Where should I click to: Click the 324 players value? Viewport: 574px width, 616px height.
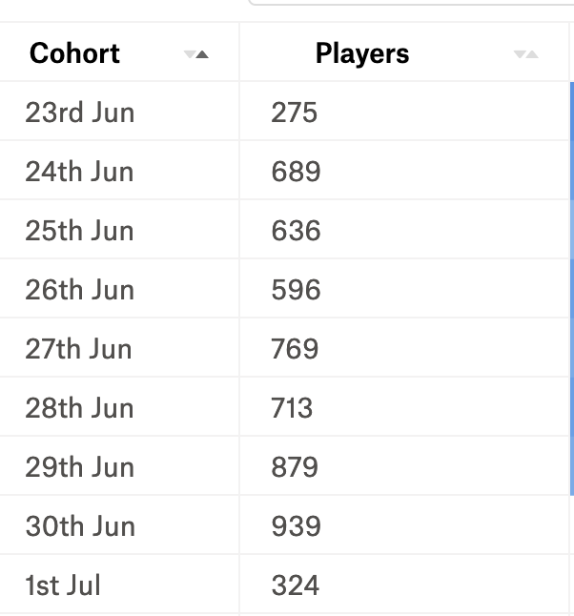click(295, 585)
